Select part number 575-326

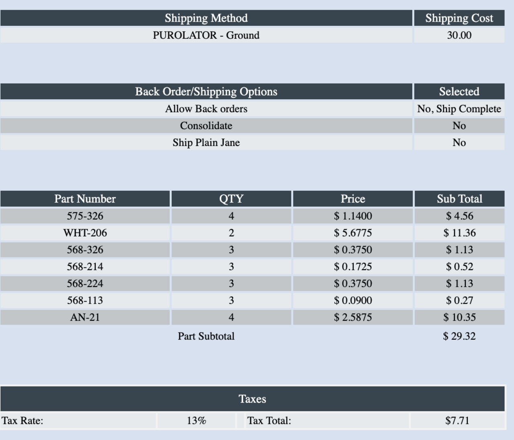click(85, 216)
